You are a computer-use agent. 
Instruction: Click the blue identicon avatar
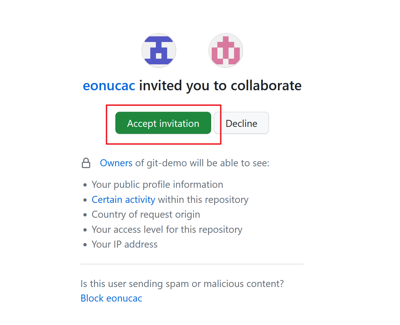tap(159, 51)
